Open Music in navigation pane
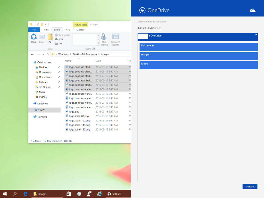 [42, 92]
